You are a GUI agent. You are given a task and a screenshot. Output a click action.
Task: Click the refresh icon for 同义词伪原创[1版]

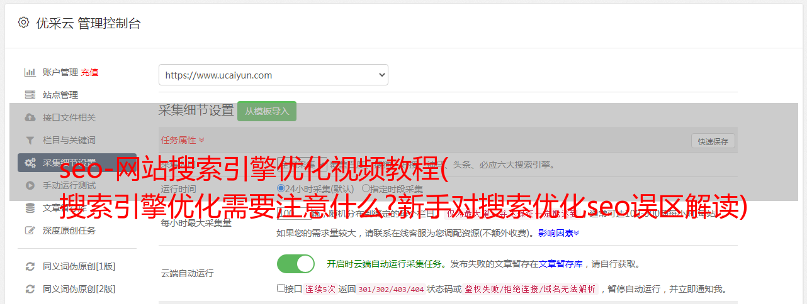point(30,266)
